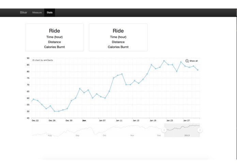The width and height of the screenshot is (237, 168).
Task: Click the Oct area of the chart scrollbar
Action: [104, 135]
